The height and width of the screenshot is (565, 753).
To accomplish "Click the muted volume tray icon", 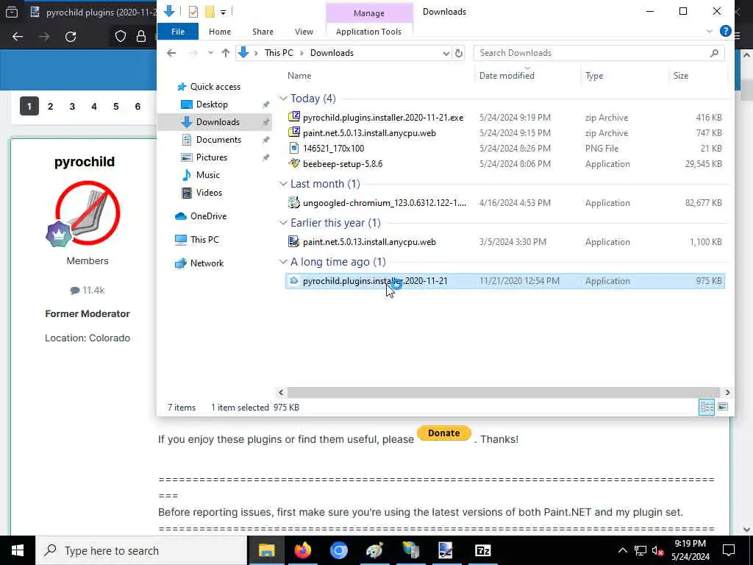I will point(658,550).
